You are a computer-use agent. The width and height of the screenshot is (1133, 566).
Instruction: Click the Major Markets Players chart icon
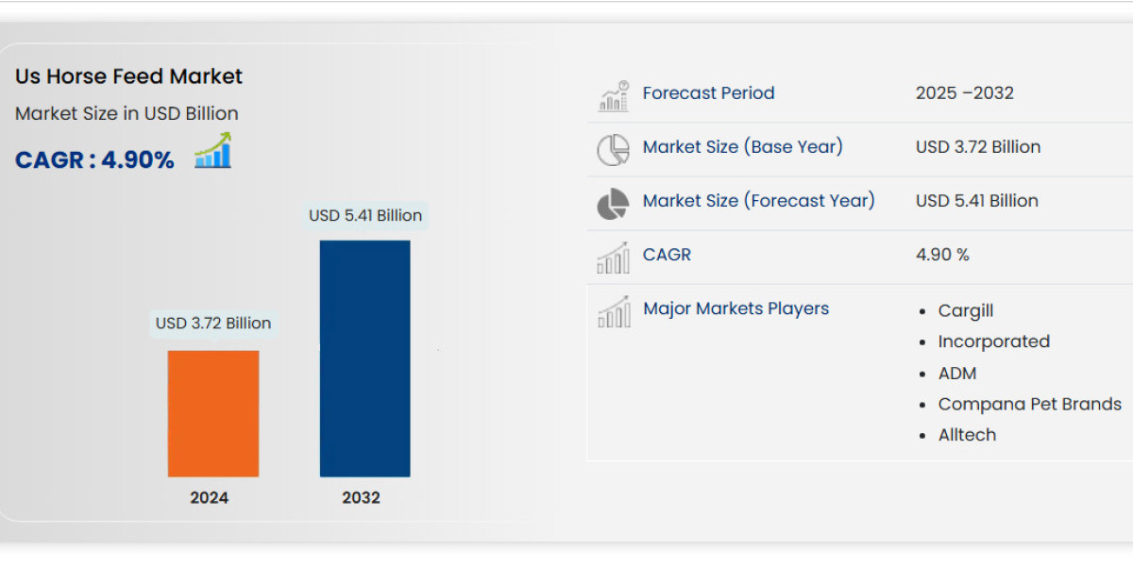pyautogui.click(x=613, y=310)
